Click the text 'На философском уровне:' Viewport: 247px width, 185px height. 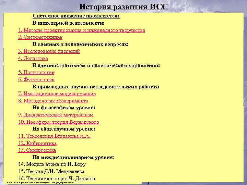(64, 108)
